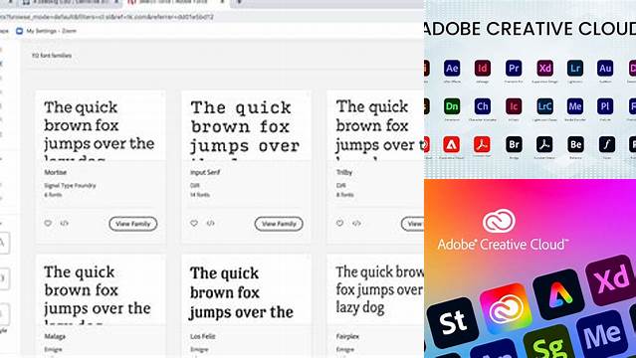This screenshot has height=358, width=636.
Task: Click the Trilby font name
Action: pyautogui.click(x=344, y=172)
